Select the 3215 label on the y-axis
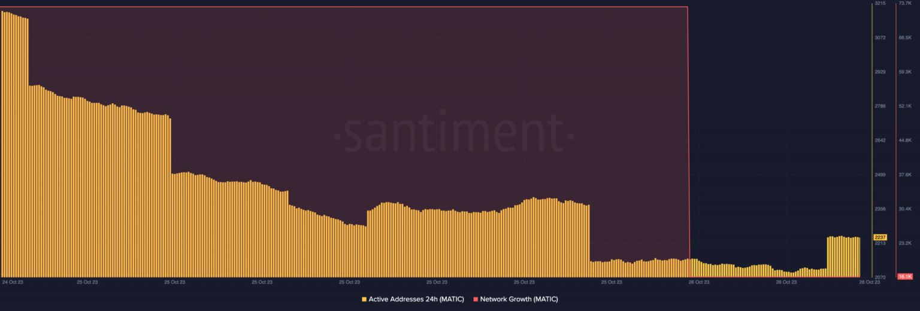Screen dimensions: 920x311 (880, 4)
